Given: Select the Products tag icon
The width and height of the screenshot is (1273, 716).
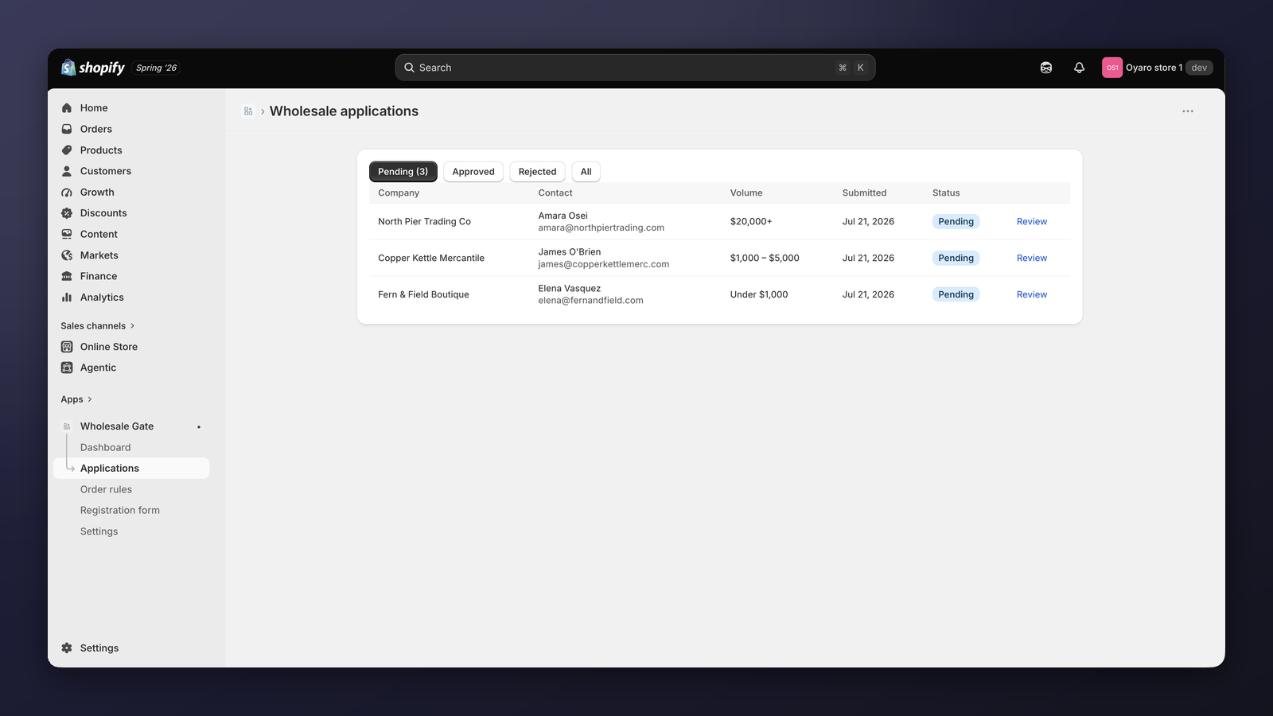Looking at the screenshot, I should [67, 150].
